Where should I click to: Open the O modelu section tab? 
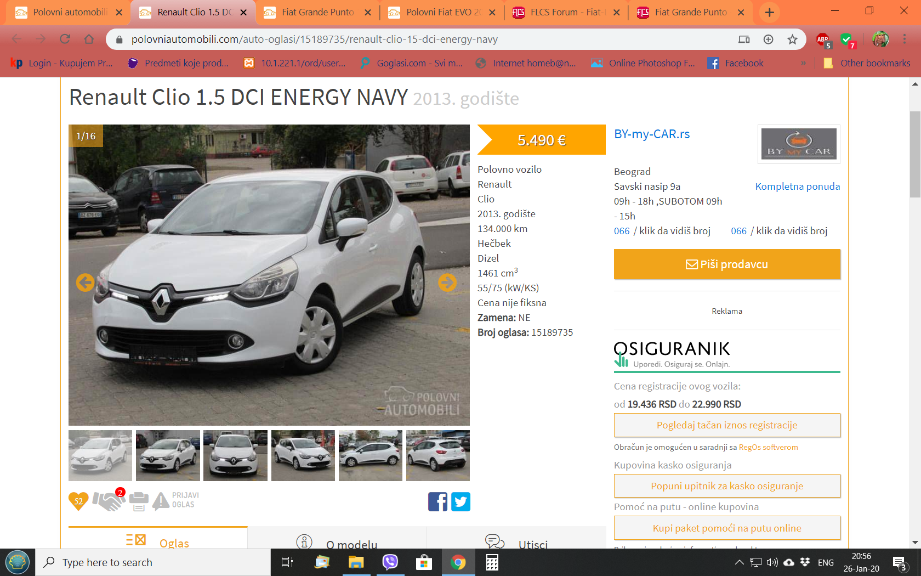coord(337,539)
